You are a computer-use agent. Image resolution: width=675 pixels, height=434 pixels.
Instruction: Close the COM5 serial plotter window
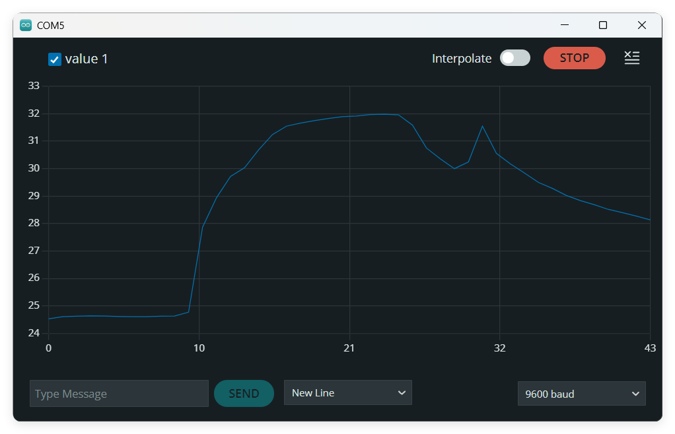tap(641, 25)
